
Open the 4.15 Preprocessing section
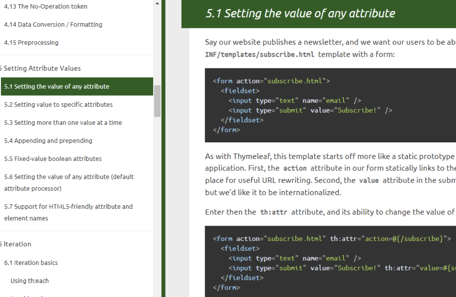(31, 42)
